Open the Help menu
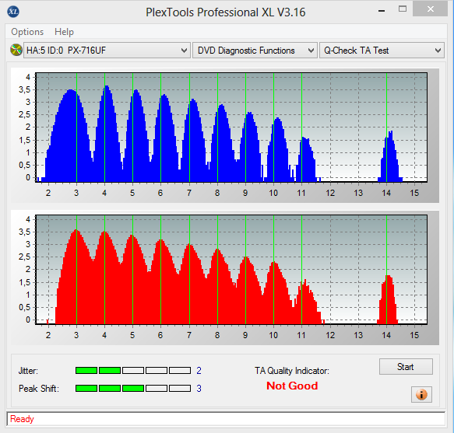454x433 pixels. tap(64, 32)
